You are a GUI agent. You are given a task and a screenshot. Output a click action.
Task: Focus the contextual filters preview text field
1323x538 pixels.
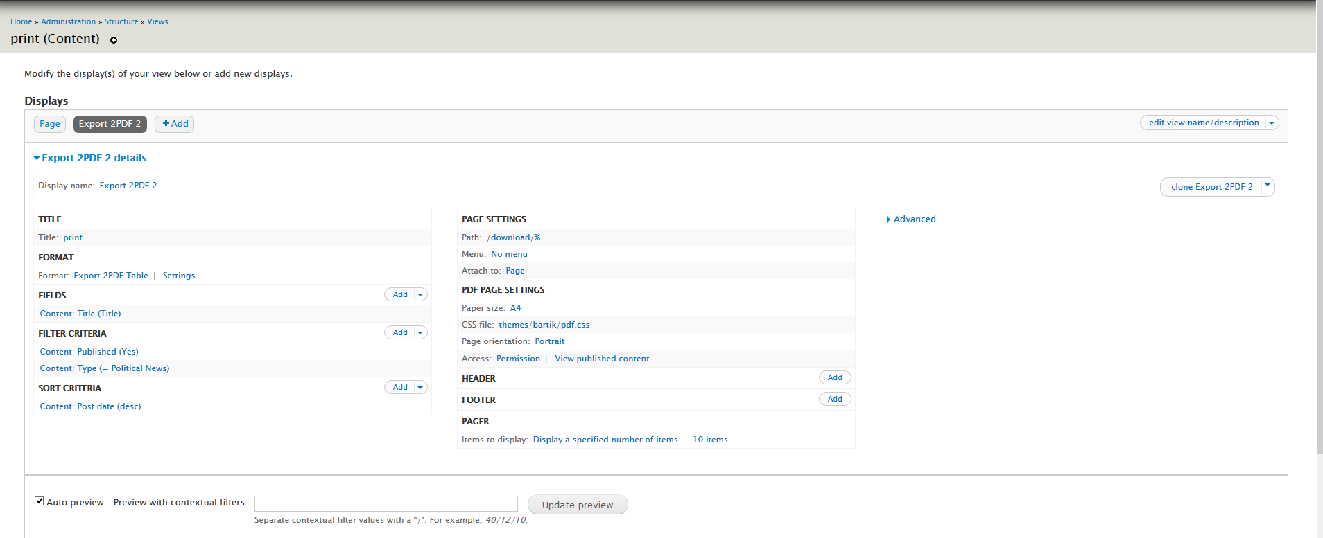[386, 503]
